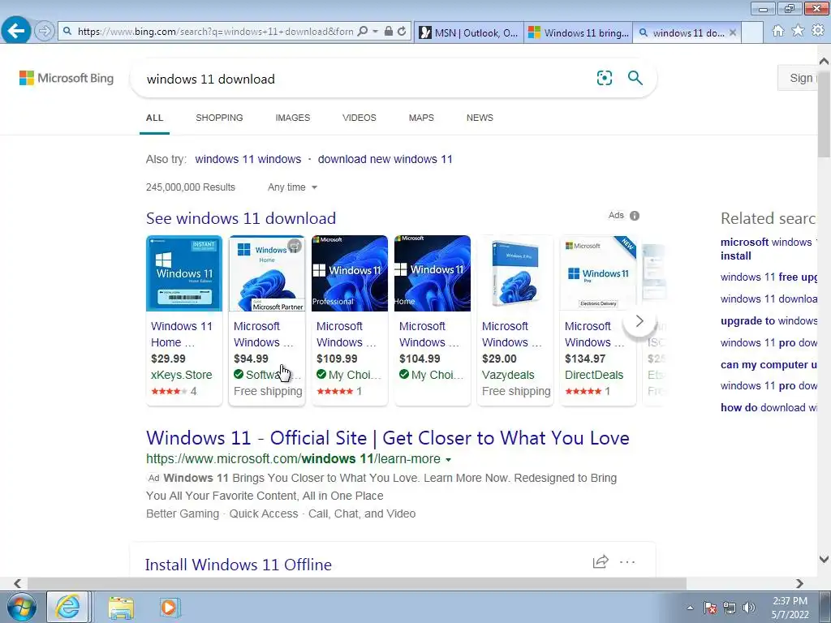Open the xKeys.Store Windows 11 Home thumbnail

tap(184, 273)
